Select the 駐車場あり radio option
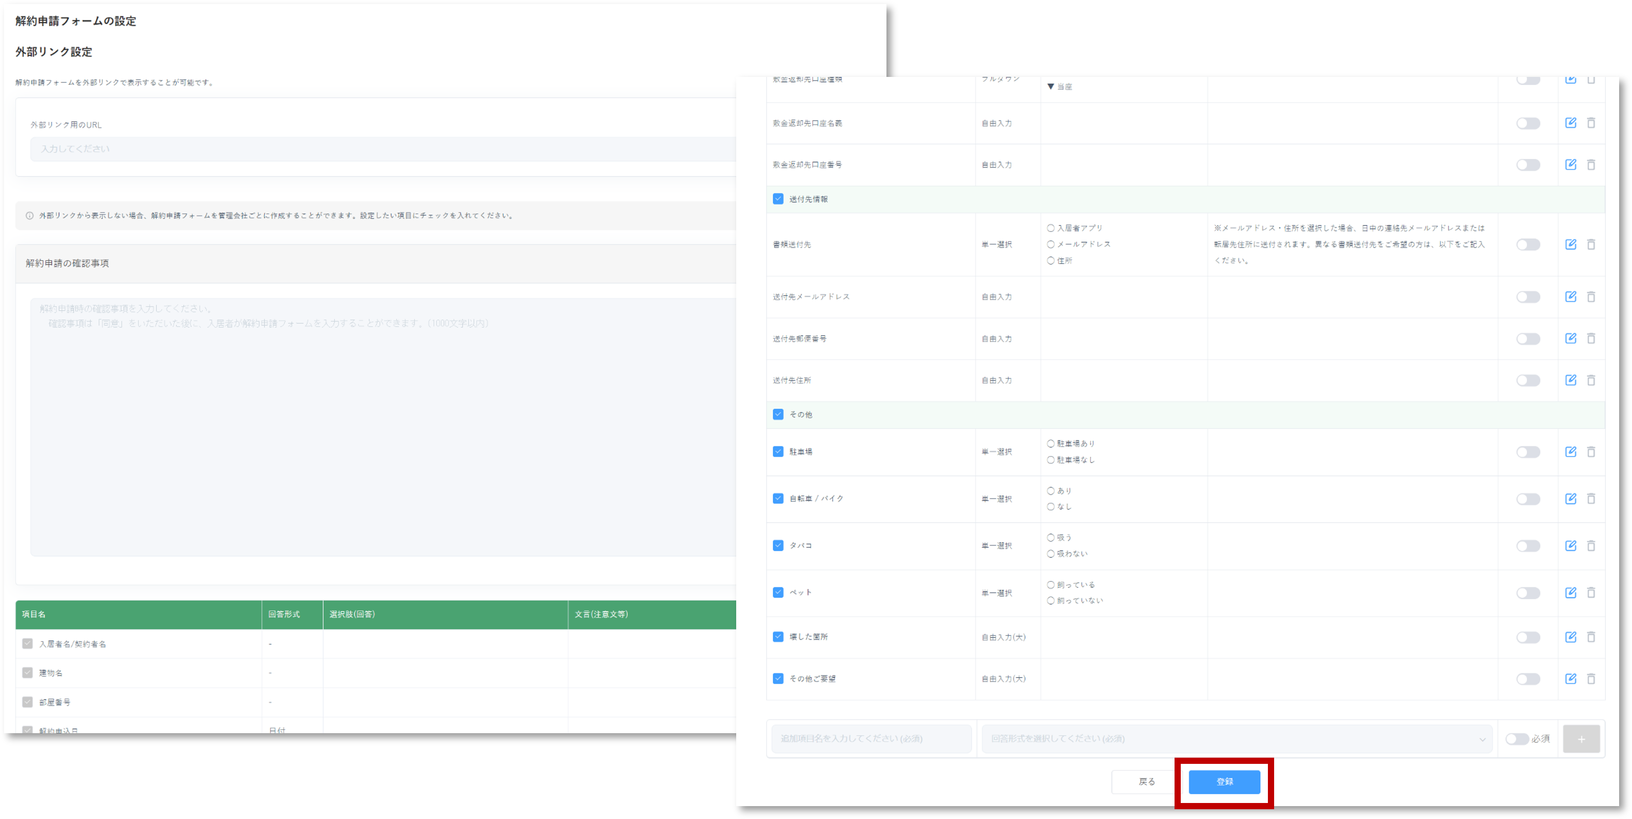Viewport: 1632px width, 819px height. 1051,443
